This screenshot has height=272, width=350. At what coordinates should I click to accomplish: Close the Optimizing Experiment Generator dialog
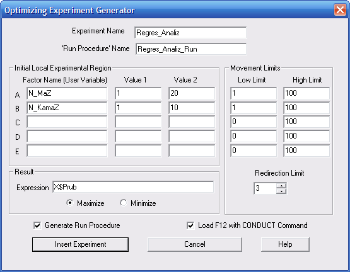pos(340,10)
